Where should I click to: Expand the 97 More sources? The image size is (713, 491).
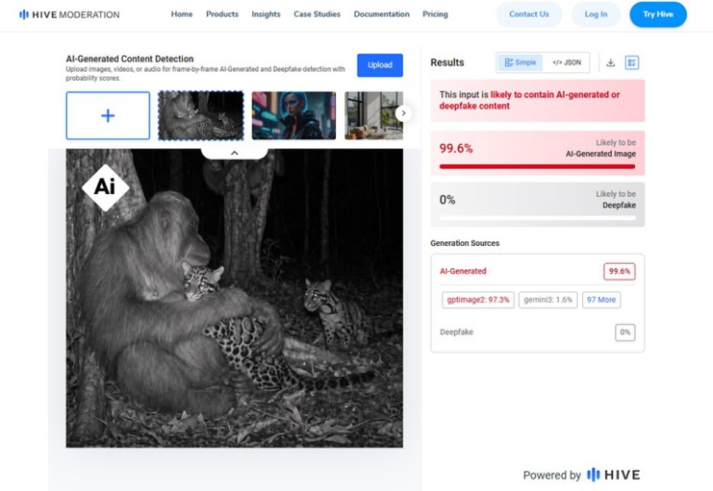click(x=601, y=300)
